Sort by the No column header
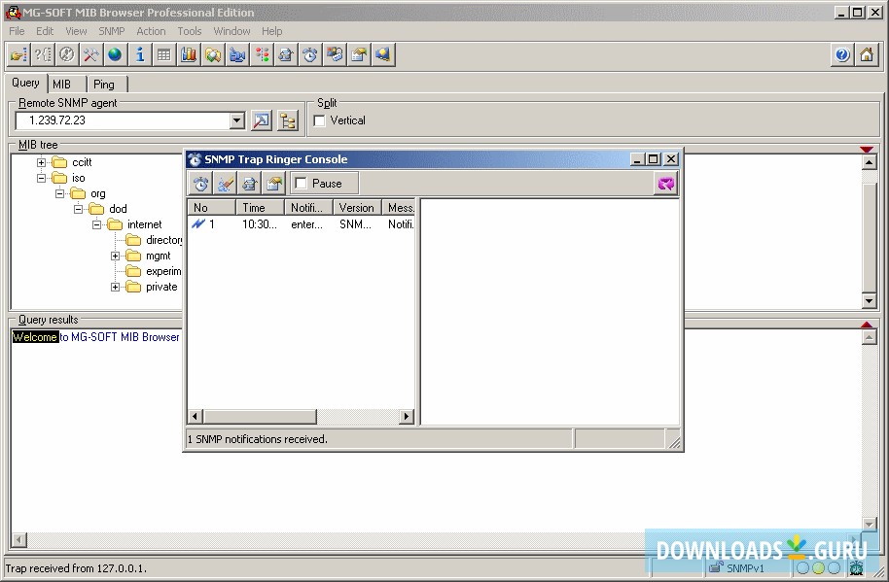 point(211,208)
